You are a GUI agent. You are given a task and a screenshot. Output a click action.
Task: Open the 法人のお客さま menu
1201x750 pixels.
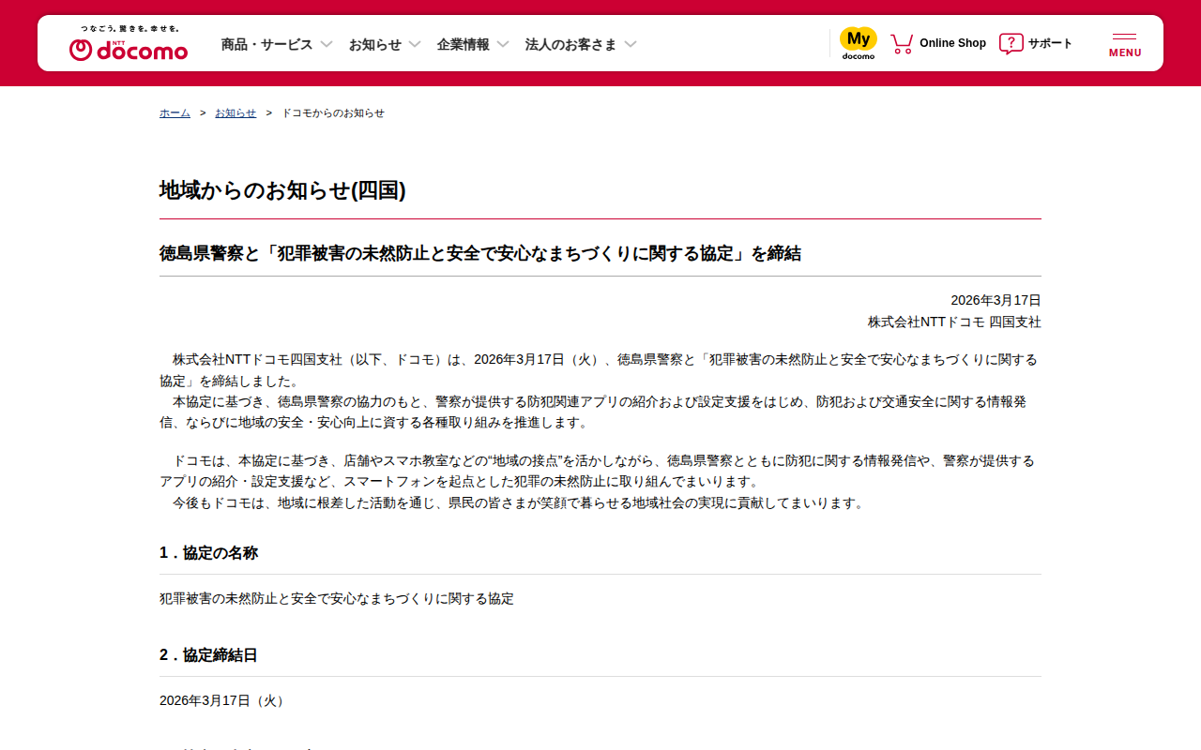pyautogui.click(x=571, y=44)
